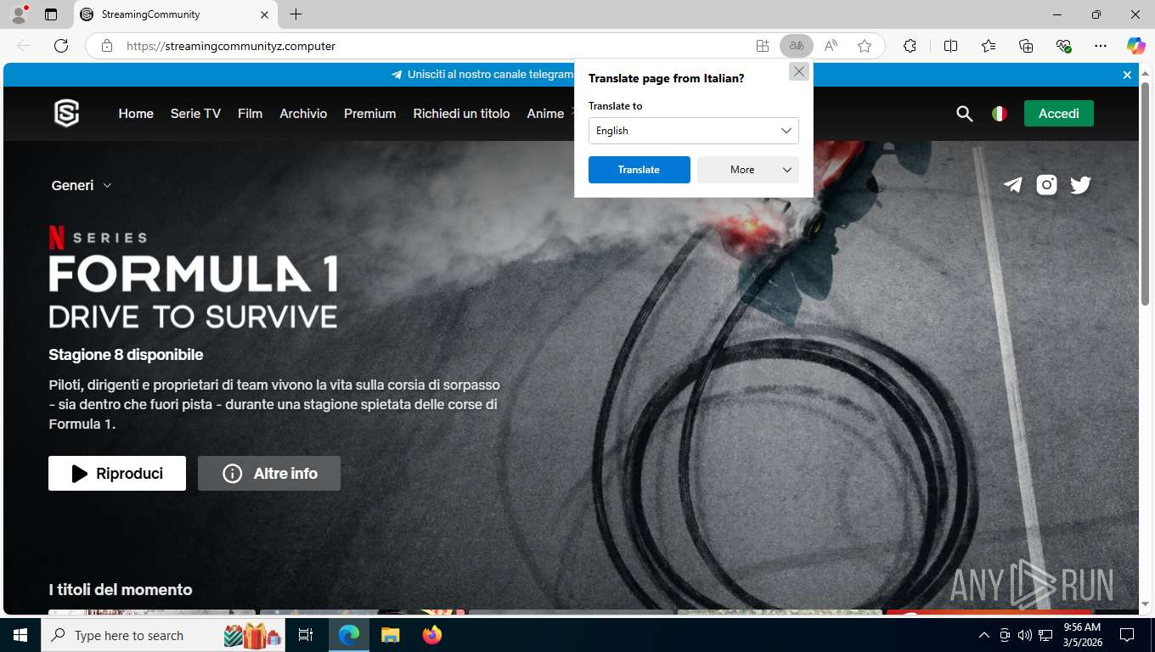Click the 'I titoli del momento' heading
This screenshot has width=1155, height=652.
(x=121, y=589)
